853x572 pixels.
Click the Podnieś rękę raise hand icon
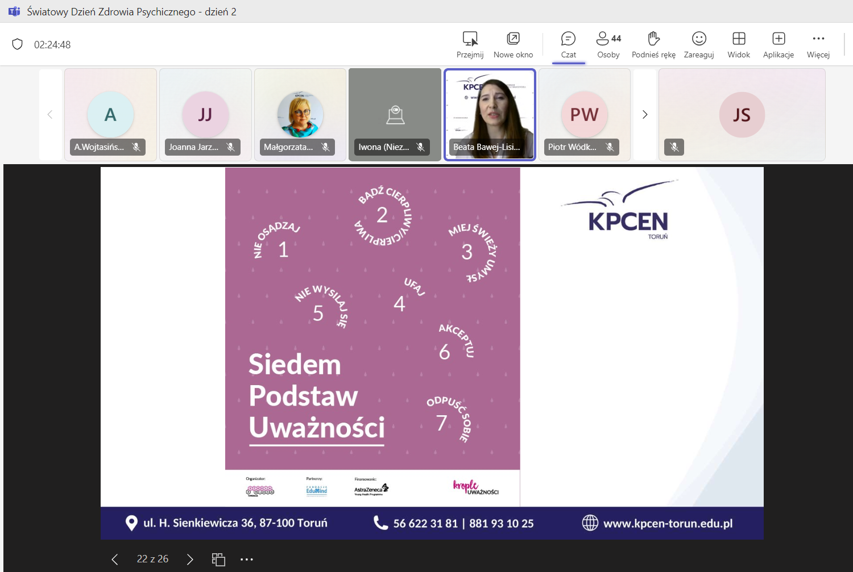pyautogui.click(x=653, y=45)
